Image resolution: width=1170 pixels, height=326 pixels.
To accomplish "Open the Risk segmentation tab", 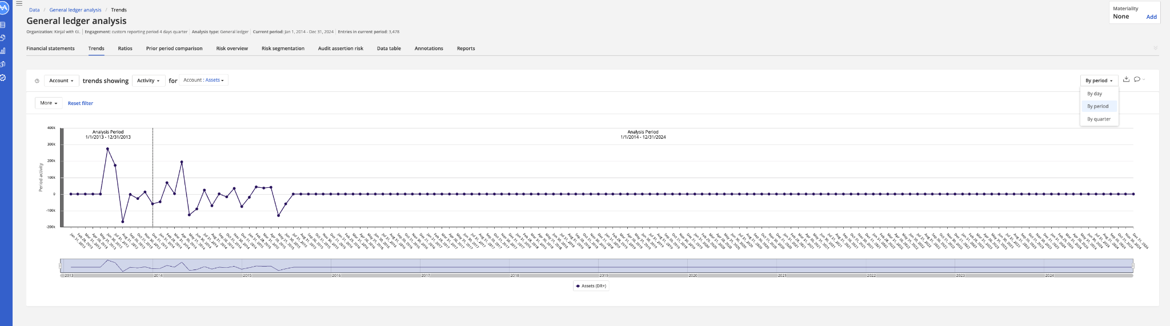I will click(x=283, y=49).
